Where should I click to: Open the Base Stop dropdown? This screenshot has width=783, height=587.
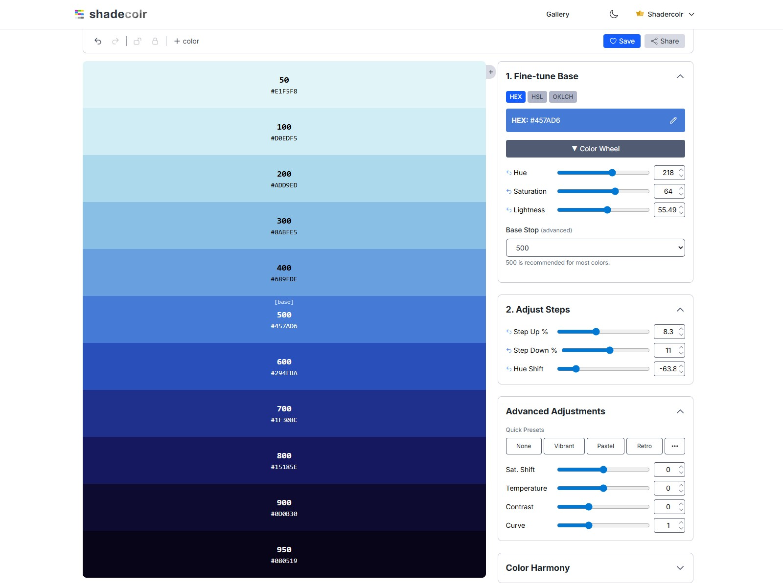tap(596, 248)
